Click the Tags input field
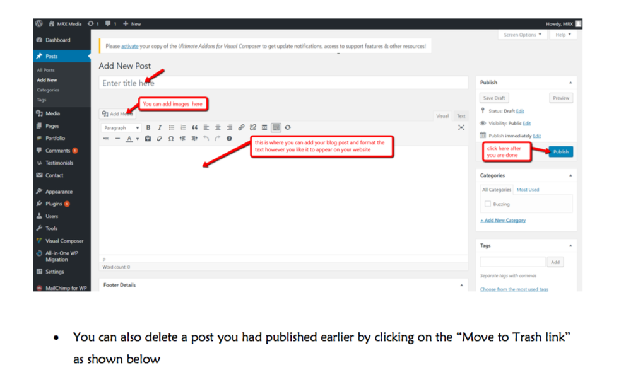The height and width of the screenshot is (382, 638). coord(512,262)
